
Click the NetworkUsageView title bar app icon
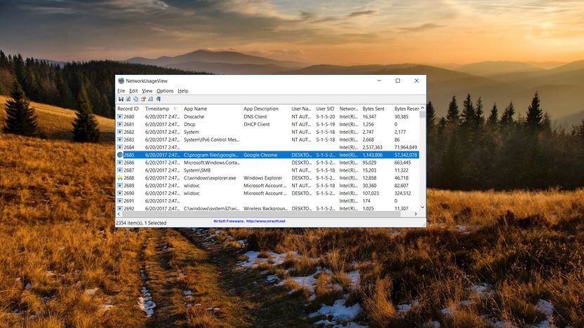coord(121,81)
